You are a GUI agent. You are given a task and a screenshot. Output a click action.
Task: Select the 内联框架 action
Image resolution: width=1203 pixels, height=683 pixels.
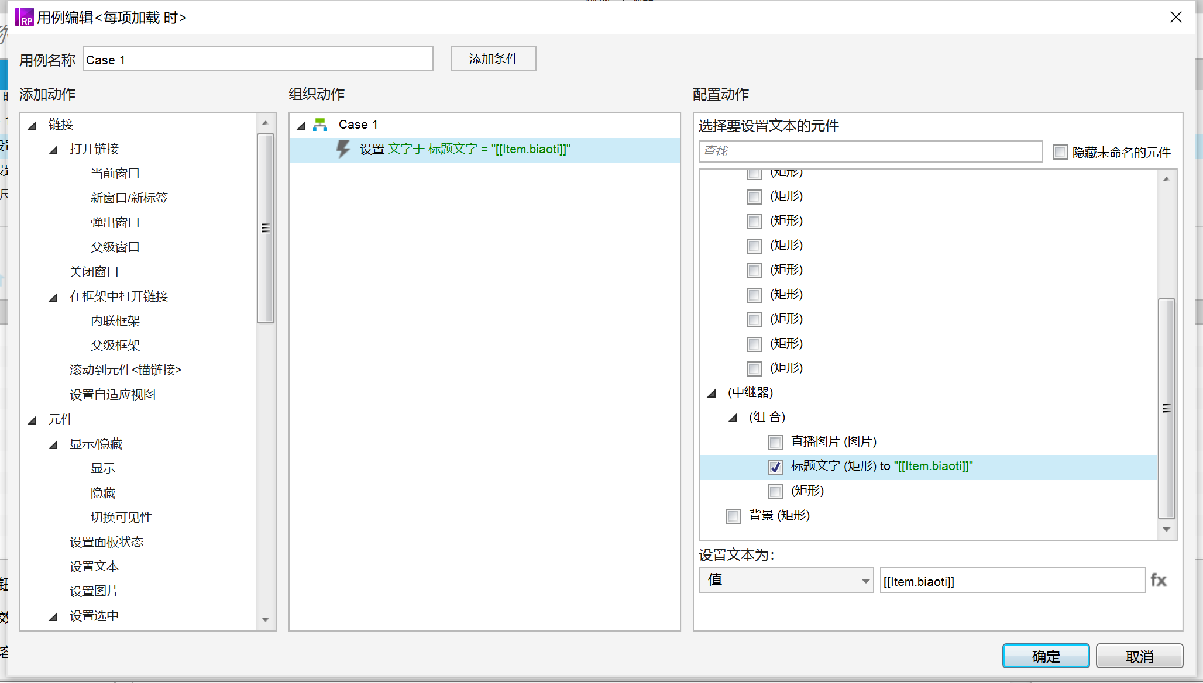pyautogui.click(x=115, y=321)
